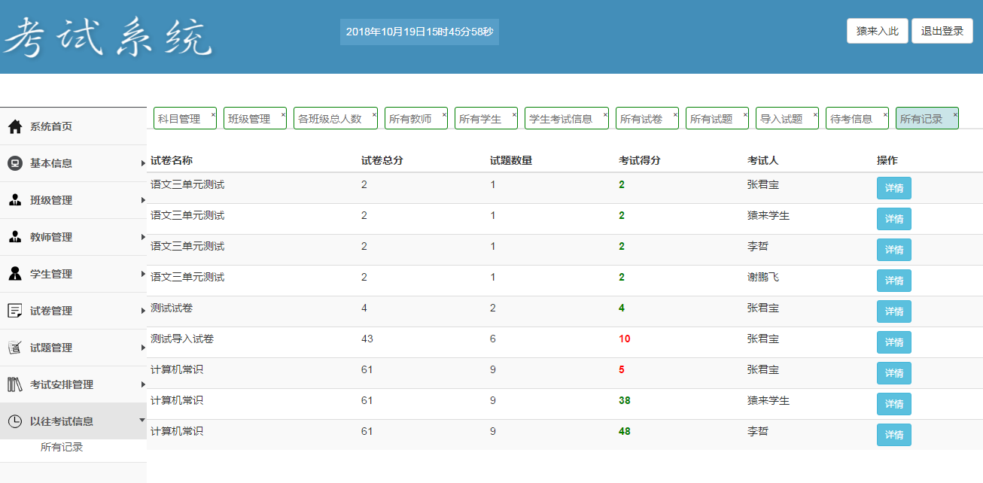Click the clock icon beside 以往考试信息
The width and height of the screenshot is (983, 483).
pos(15,421)
